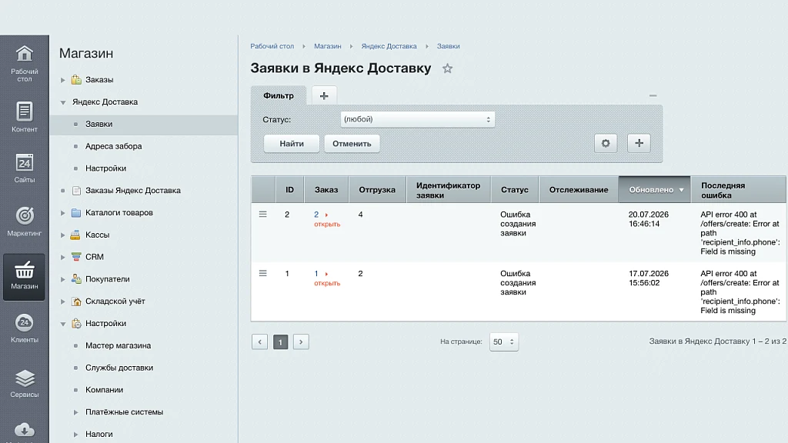
Task: Open the Статус filter dropdown
Action: (x=418, y=119)
